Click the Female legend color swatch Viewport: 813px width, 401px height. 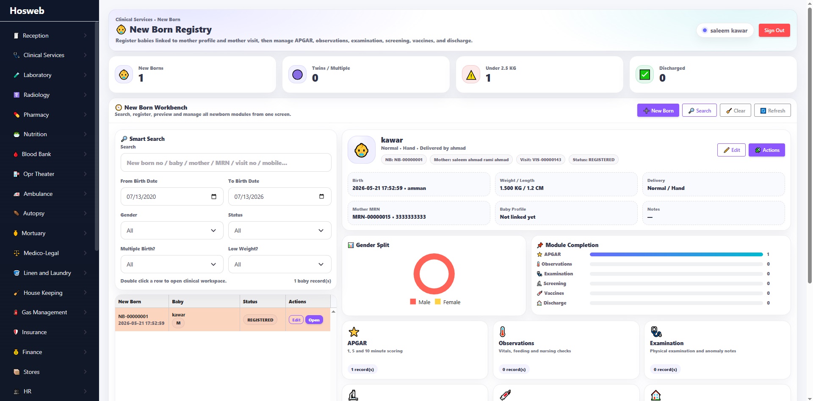(437, 302)
